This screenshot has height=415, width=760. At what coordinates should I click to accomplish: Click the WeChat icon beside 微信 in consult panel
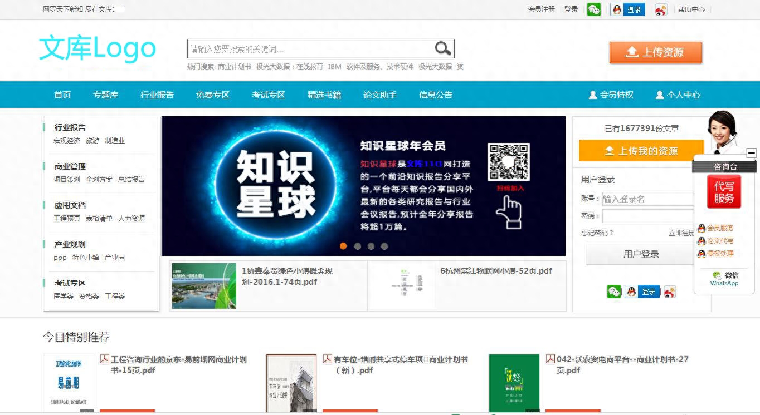click(717, 275)
